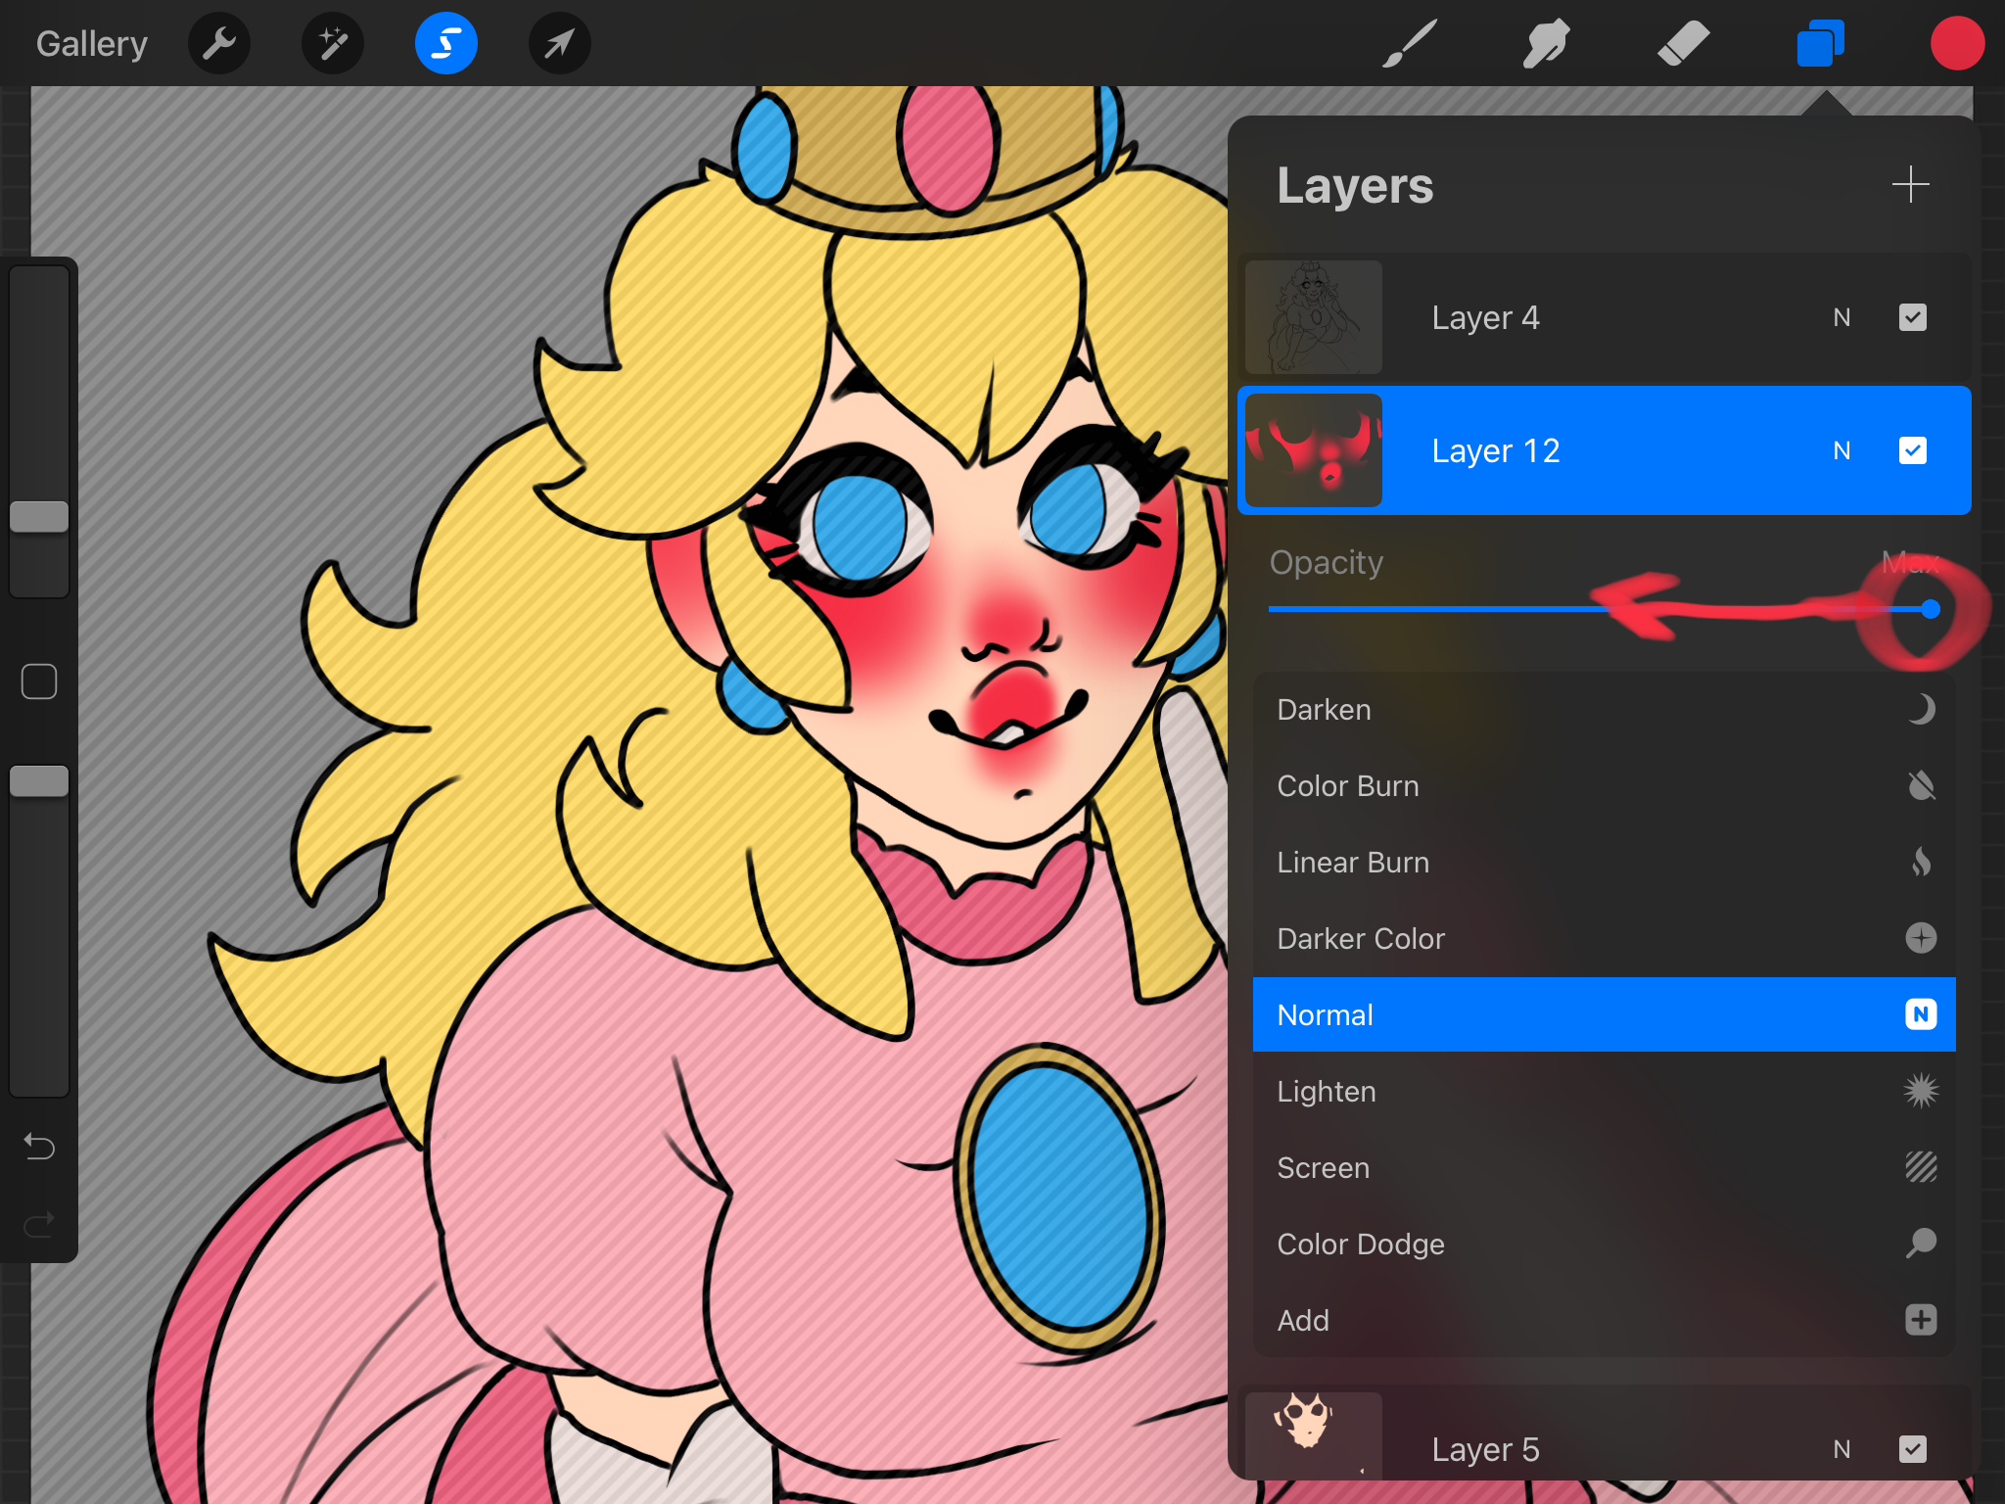Toggle visibility of Layer 5
Image resolution: width=2005 pixels, height=1504 pixels.
tap(1912, 1449)
